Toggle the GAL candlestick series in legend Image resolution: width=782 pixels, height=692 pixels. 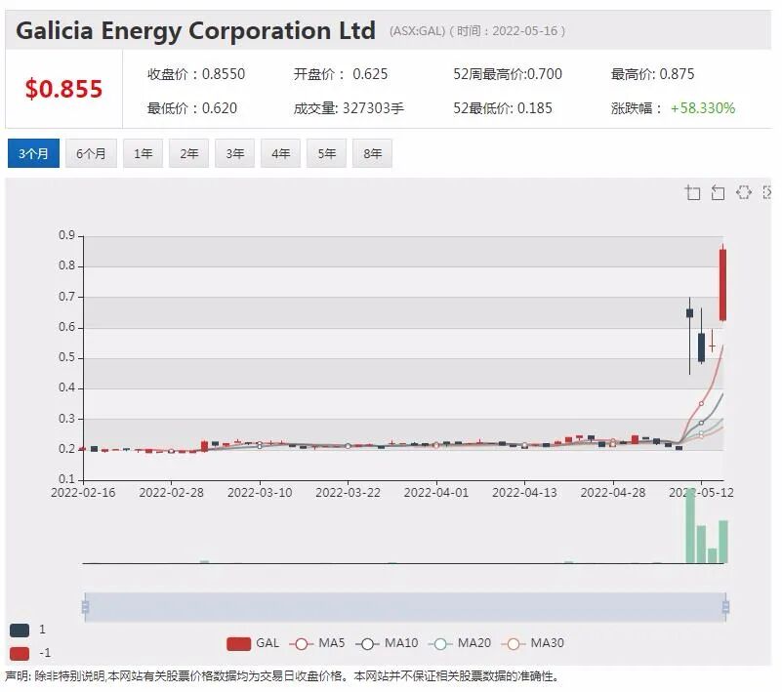tap(253, 643)
